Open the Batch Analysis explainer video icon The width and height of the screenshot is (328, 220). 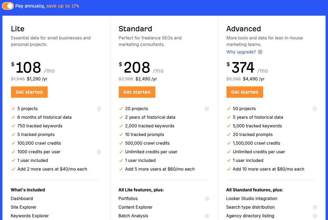[207, 216]
